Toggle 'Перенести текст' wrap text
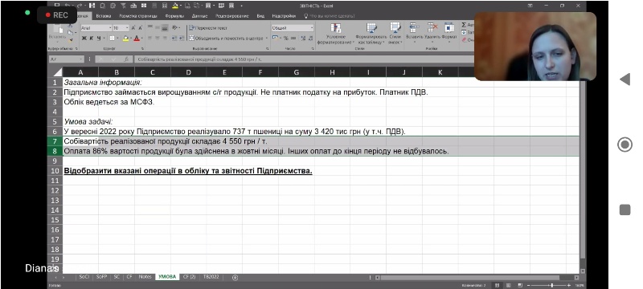The height and width of the screenshot is (289, 643). click(208, 28)
